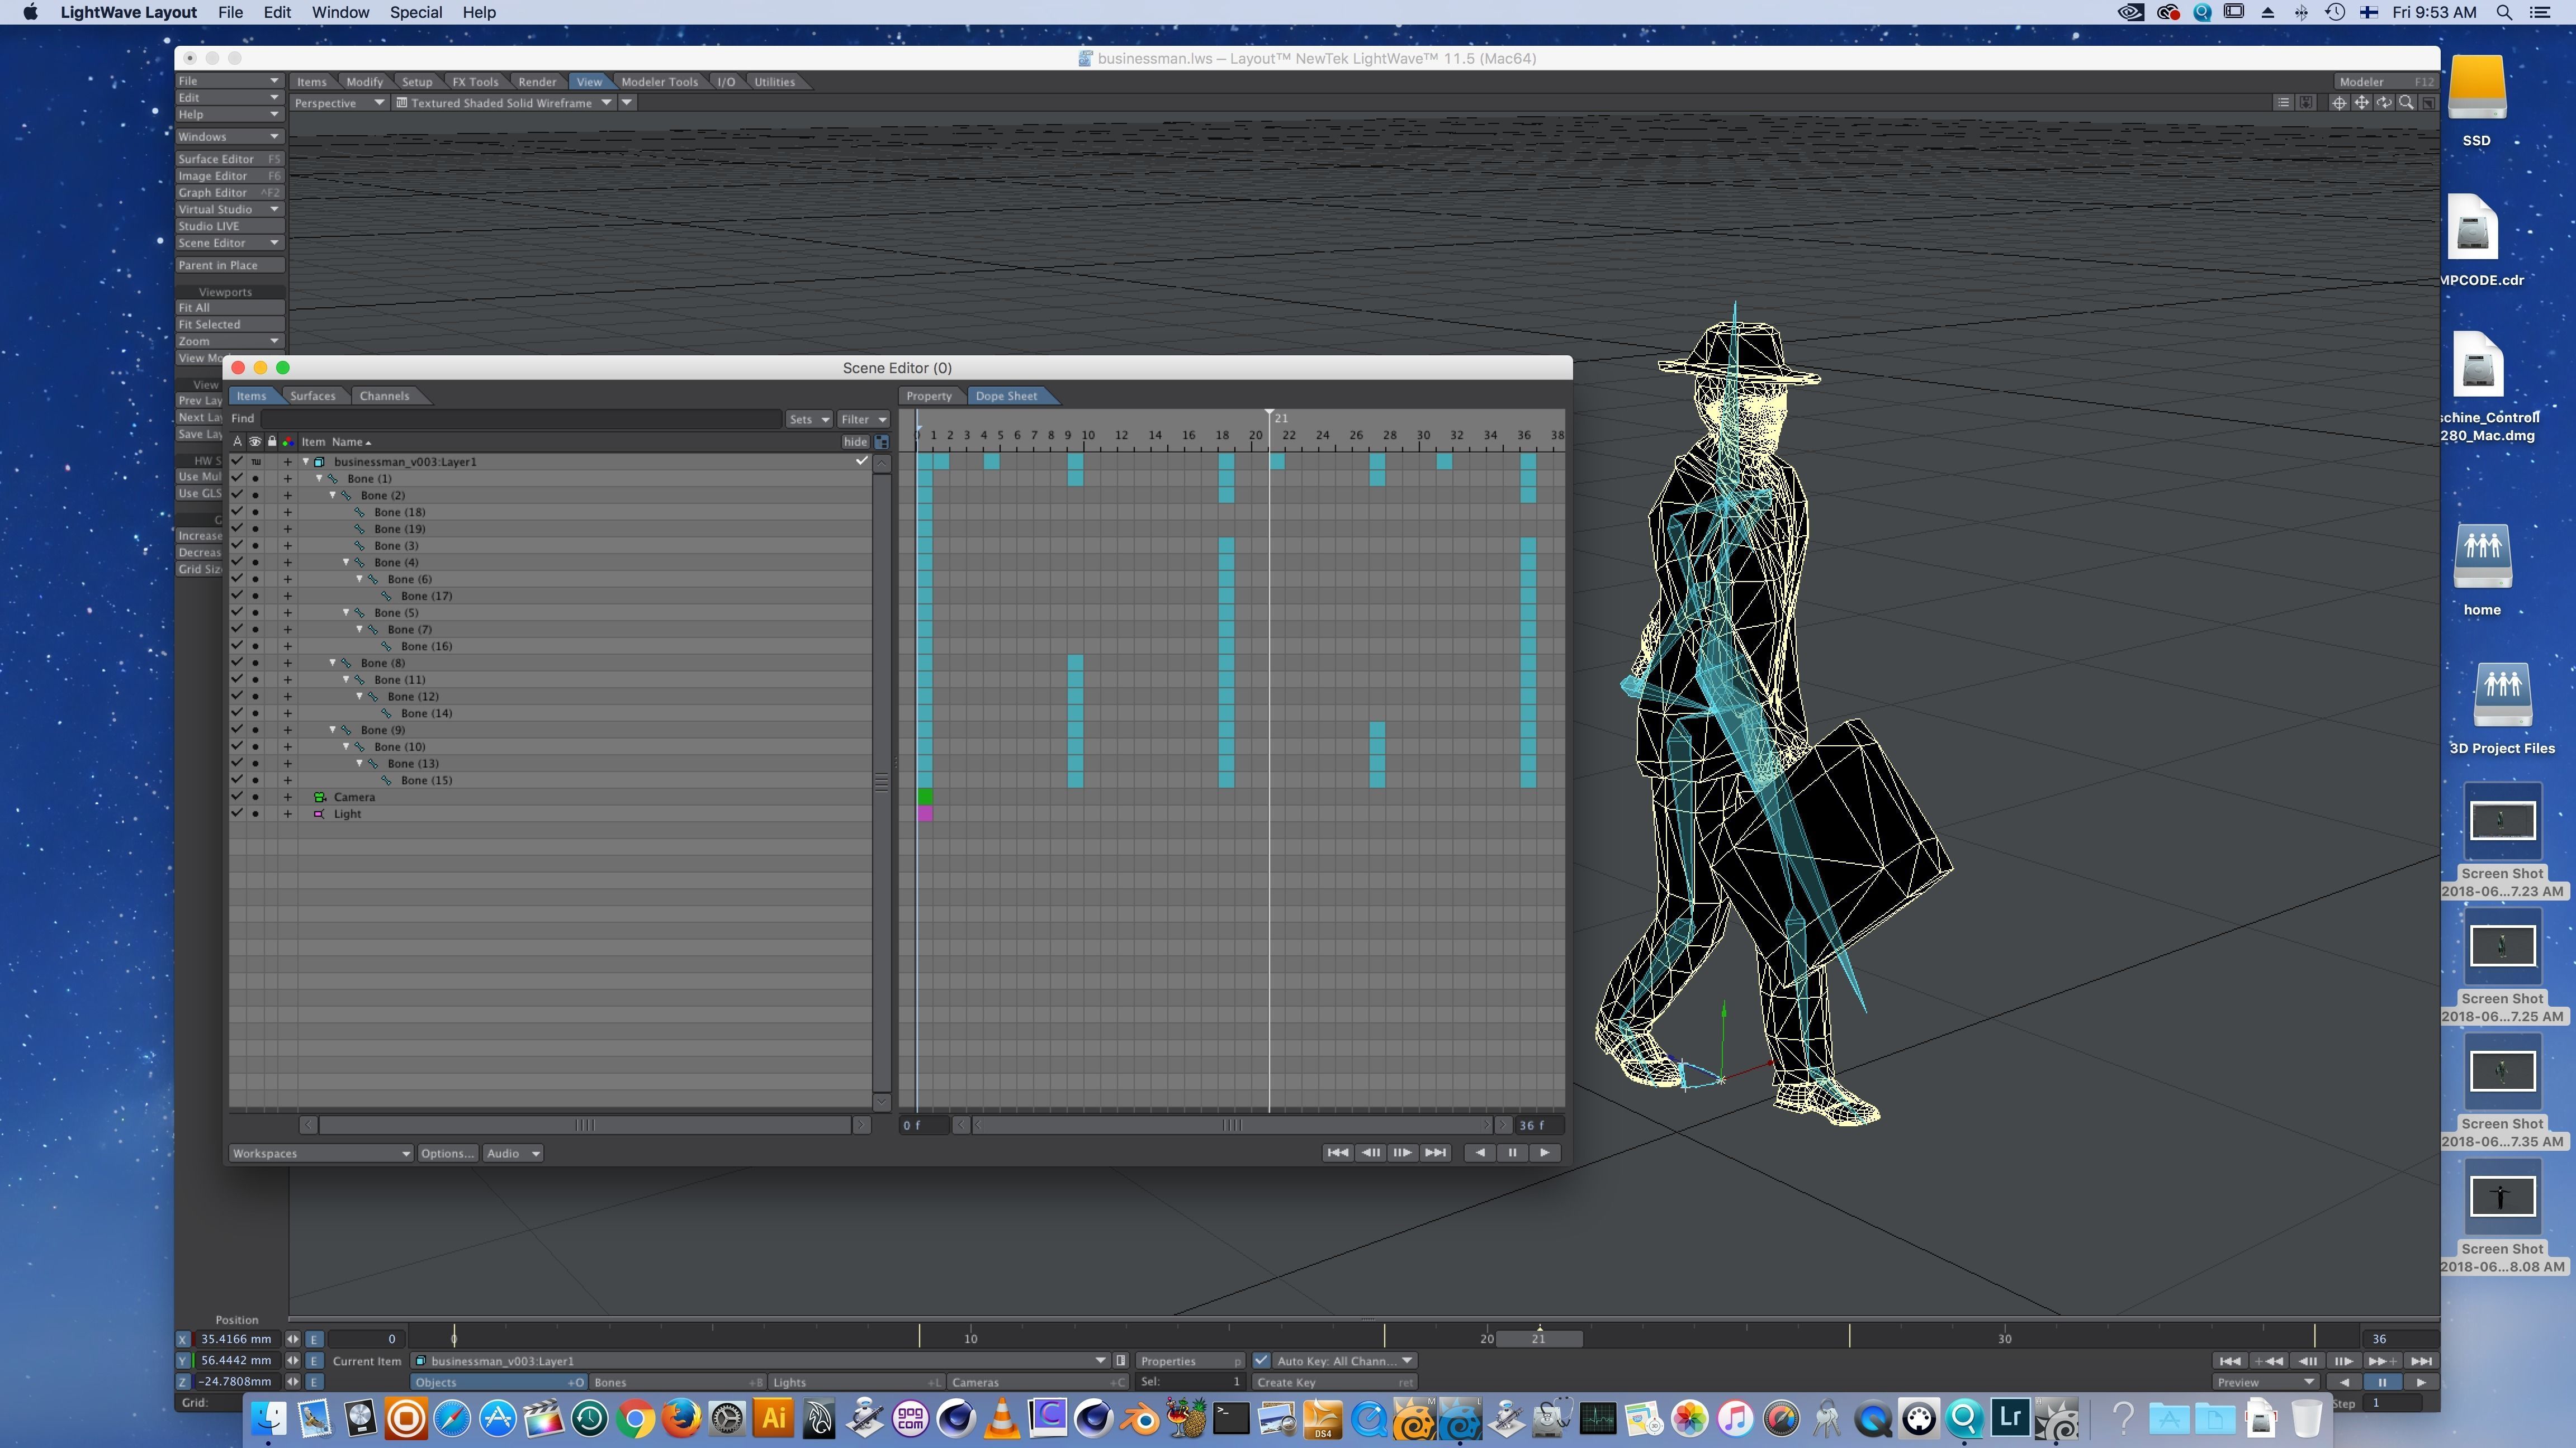Open the Graph Editor
This screenshot has width=2576, height=1448.
(x=229, y=193)
